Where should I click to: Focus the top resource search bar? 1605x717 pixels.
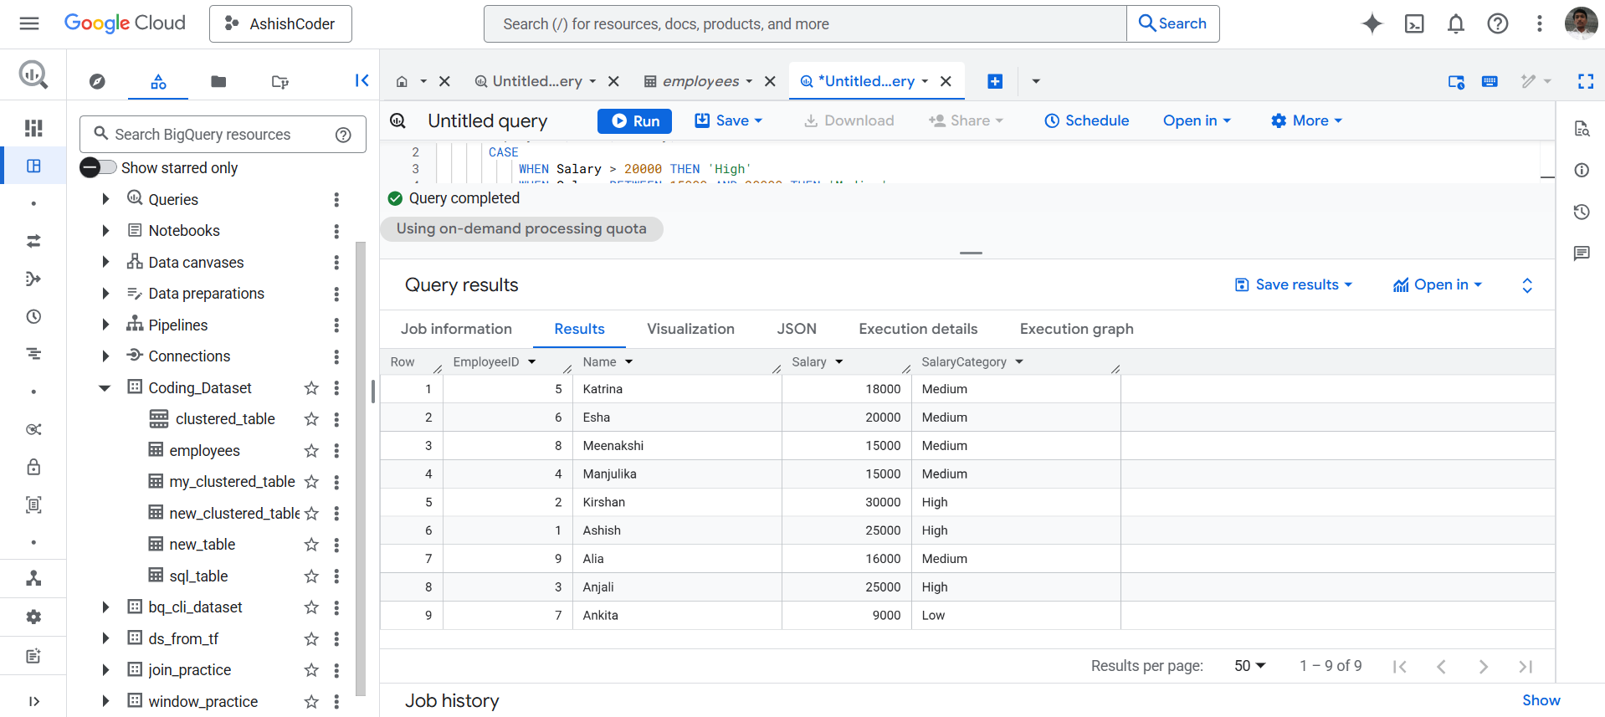[805, 23]
